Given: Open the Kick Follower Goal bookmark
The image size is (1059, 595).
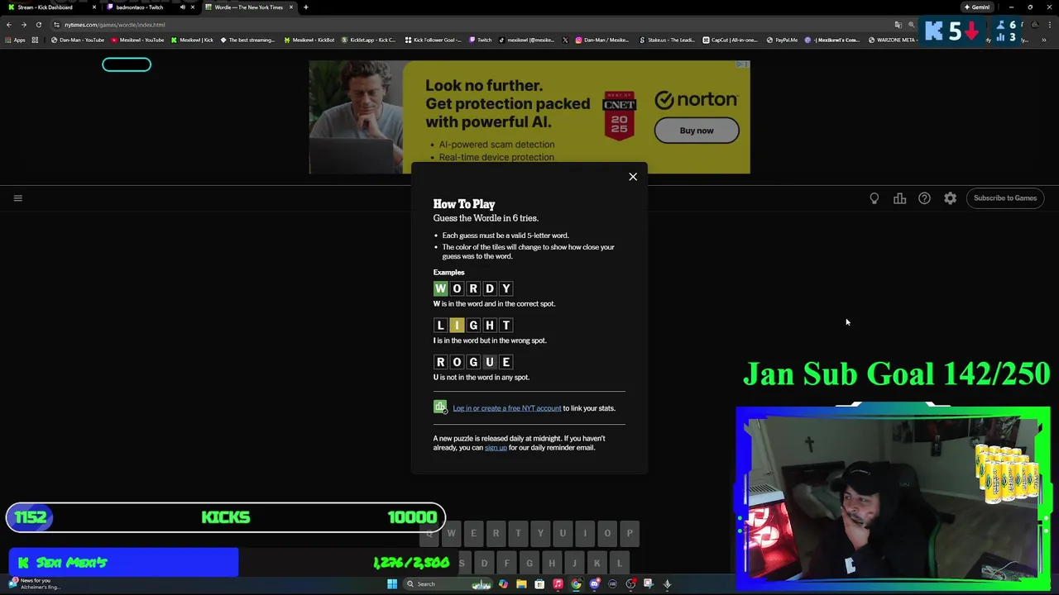Looking at the screenshot, I should pyautogui.click(x=433, y=40).
